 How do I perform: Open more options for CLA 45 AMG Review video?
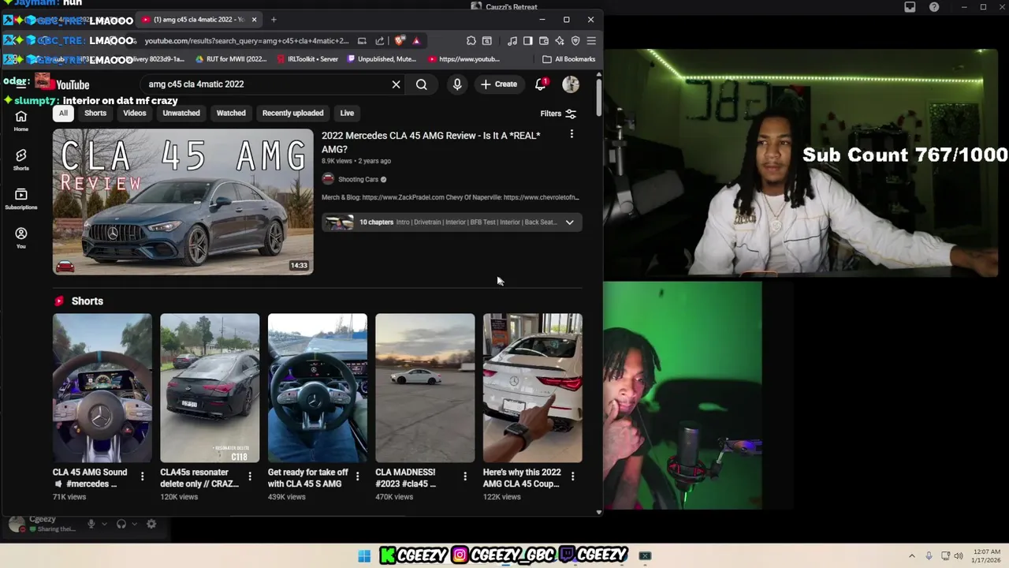coord(572,135)
